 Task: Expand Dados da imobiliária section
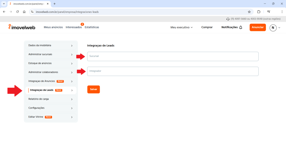(x=50, y=45)
